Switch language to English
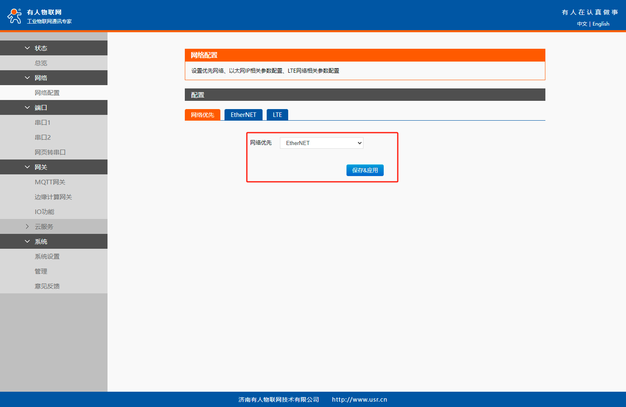Screen dimensions: 626x407 point(601,24)
